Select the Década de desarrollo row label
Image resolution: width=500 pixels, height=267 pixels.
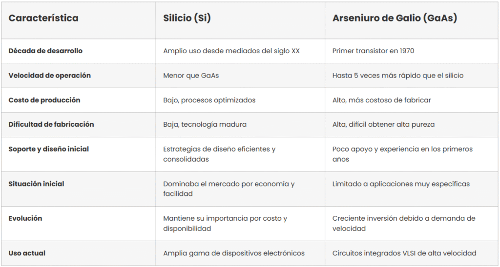tap(45, 51)
